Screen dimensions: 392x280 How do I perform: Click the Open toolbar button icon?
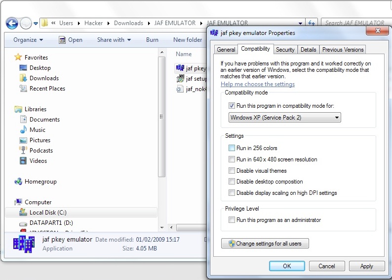(x=62, y=39)
